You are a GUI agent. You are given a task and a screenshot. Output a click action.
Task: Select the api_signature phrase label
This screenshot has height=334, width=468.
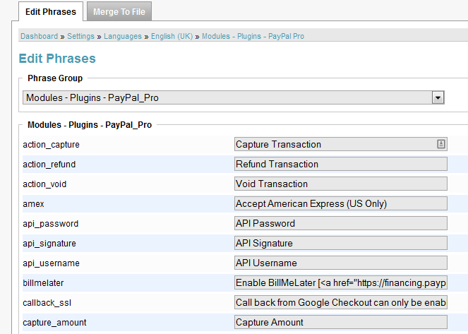(49, 244)
